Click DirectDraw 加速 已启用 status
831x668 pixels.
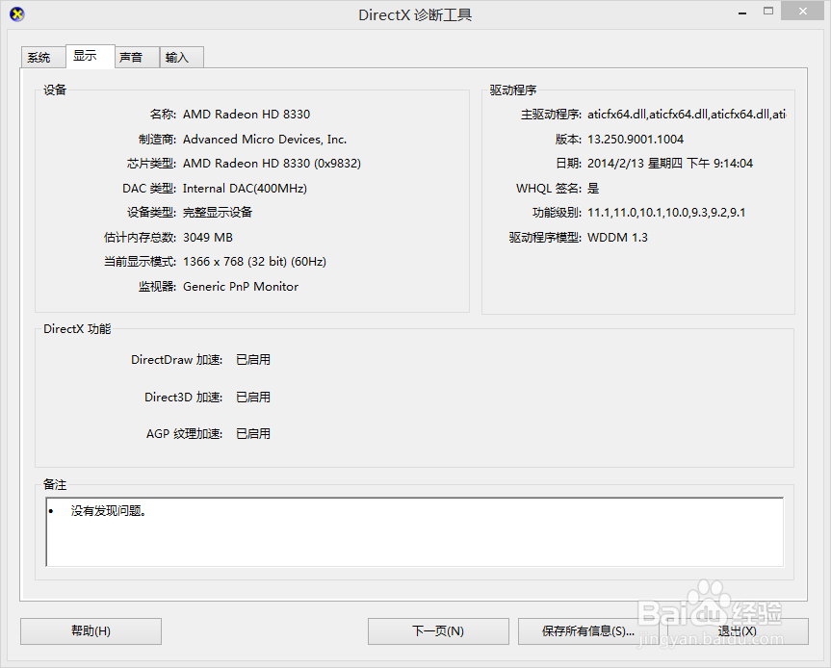[253, 360]
